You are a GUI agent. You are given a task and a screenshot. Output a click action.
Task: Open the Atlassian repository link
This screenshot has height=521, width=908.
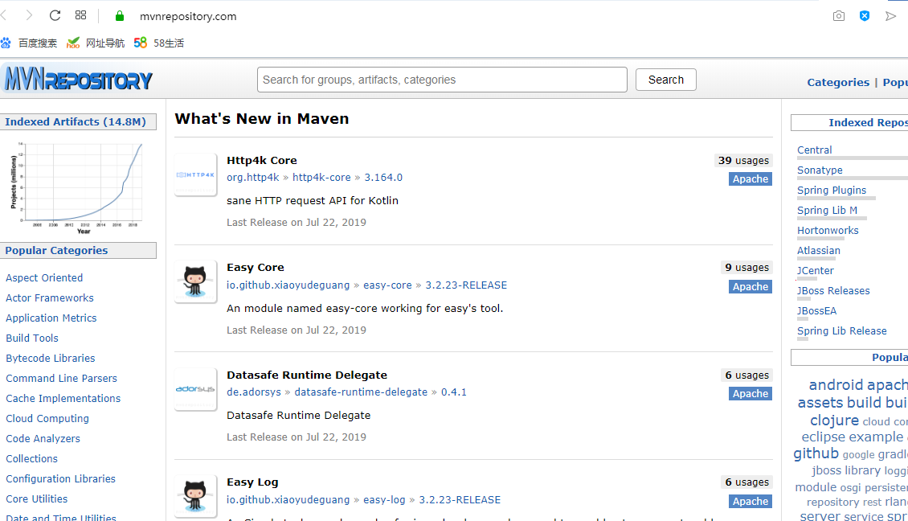click(818, 250)
